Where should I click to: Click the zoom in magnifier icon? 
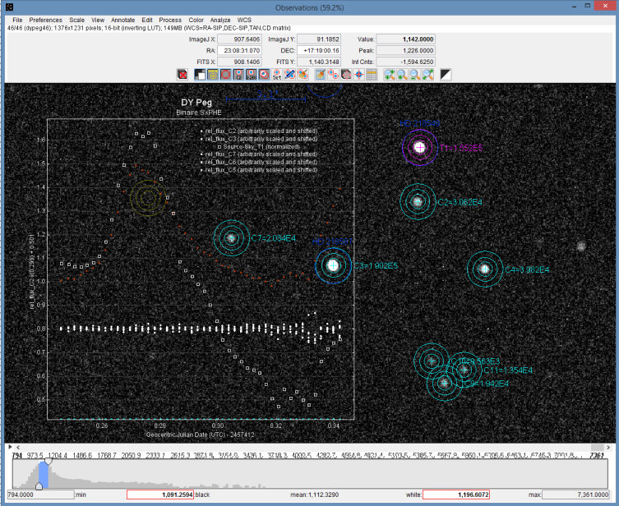click(x=390, y=74)
